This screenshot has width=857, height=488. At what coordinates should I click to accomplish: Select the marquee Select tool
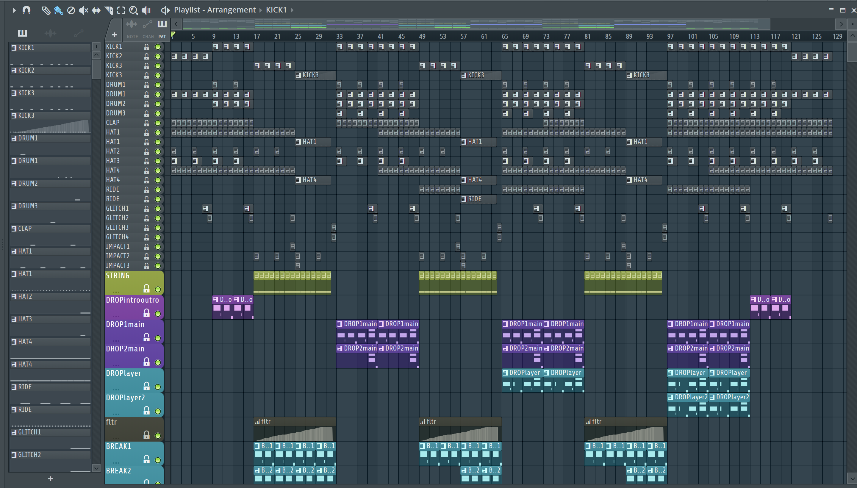[x=121, y=10]
